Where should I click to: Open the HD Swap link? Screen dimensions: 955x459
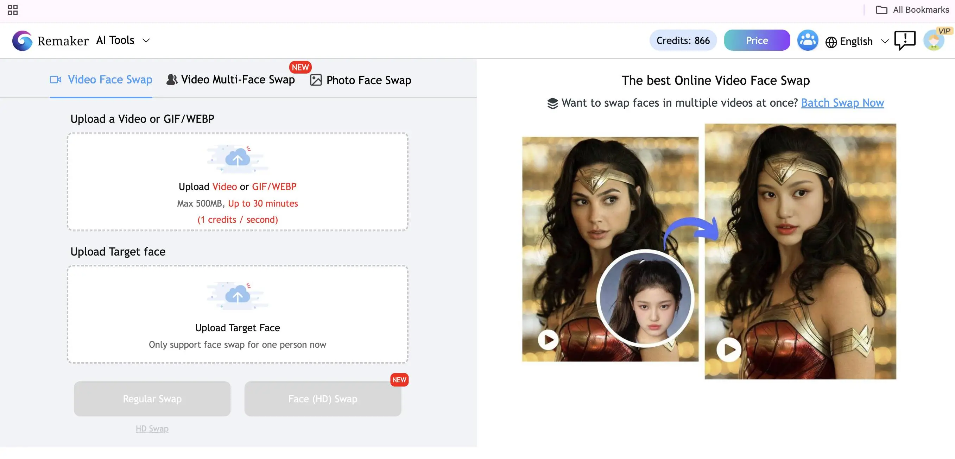(x=152, y=429)
